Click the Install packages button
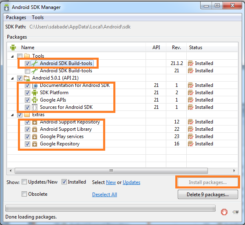This screenshot has height=225, width=245. [x=207, y=182]
